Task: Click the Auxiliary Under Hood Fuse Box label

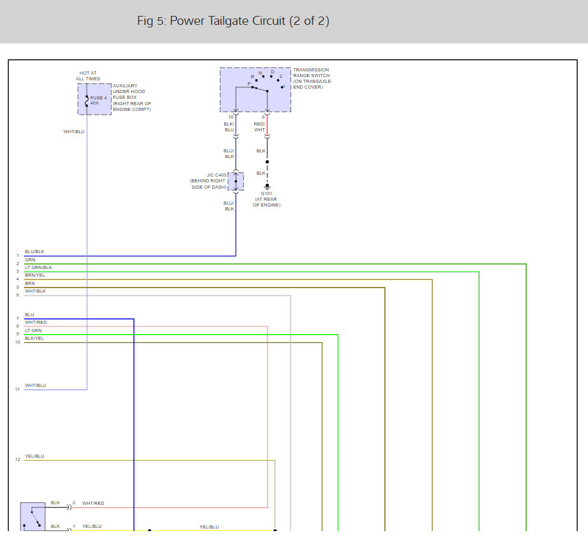Action: pos(132,98)
